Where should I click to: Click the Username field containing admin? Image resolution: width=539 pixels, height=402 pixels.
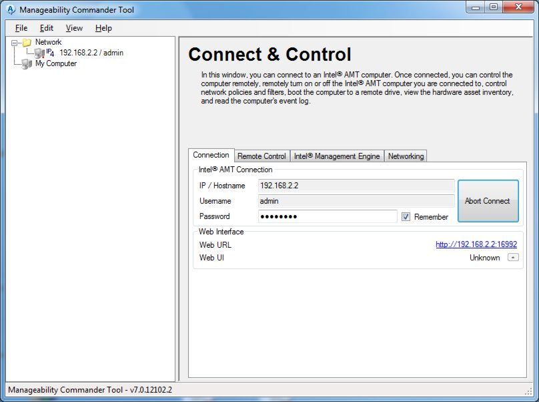356,201
